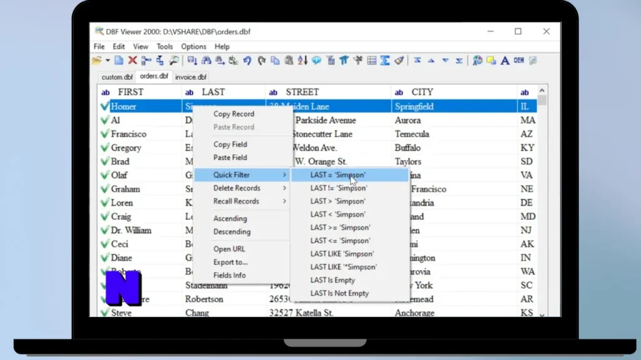
Task: Open the Tools menu
Action: click(x=165, y=46)
